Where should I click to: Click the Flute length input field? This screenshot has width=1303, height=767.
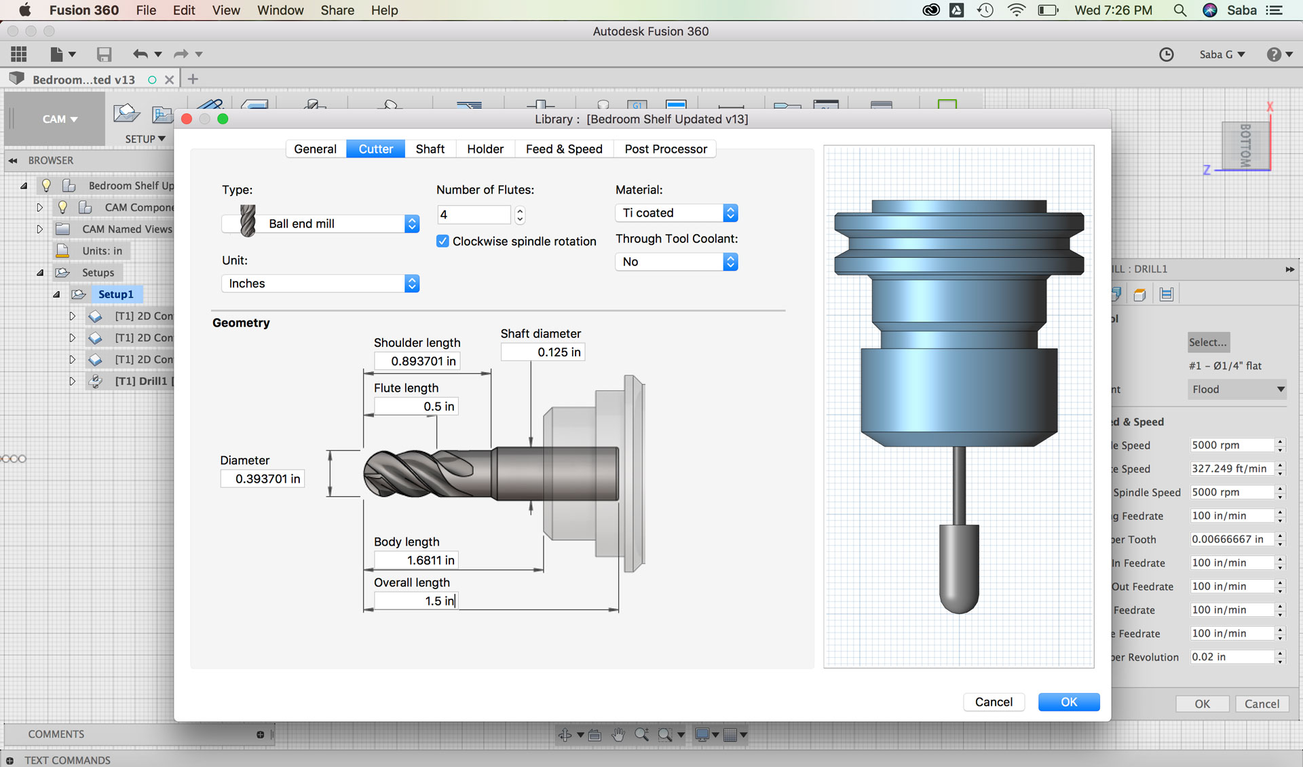[x=415, y=407]
